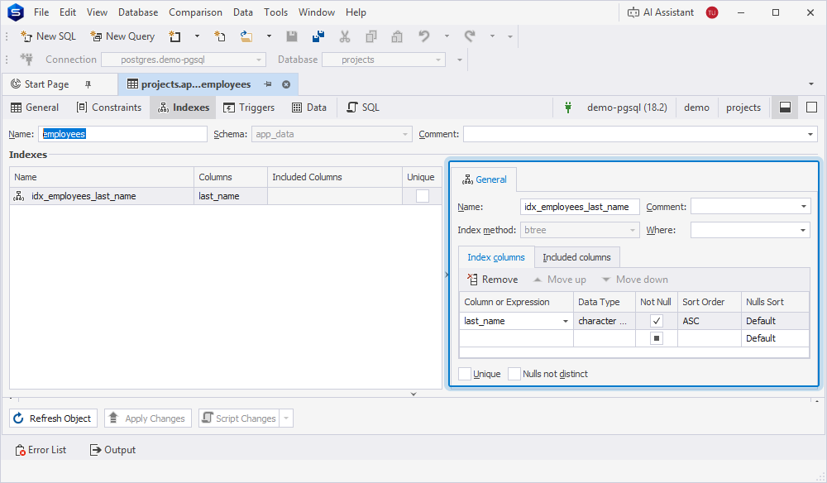827x483 pixels.
Task: Click the green connection plug icon
Action: tap(568, 108)
